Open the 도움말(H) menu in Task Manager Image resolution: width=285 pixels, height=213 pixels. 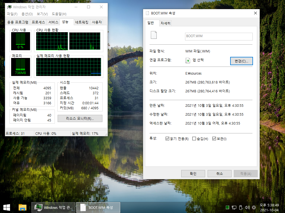[x=59, y=14]
